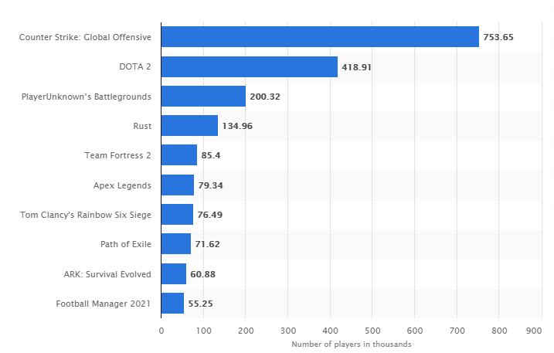554x353 pixels.
Task: Click the 200.32 value label
Action: pos(265,97)
